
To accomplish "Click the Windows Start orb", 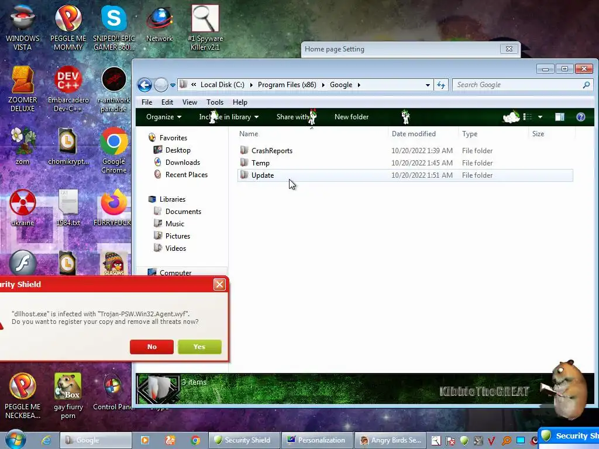I will pyautogui.click(x=16, y=439).
